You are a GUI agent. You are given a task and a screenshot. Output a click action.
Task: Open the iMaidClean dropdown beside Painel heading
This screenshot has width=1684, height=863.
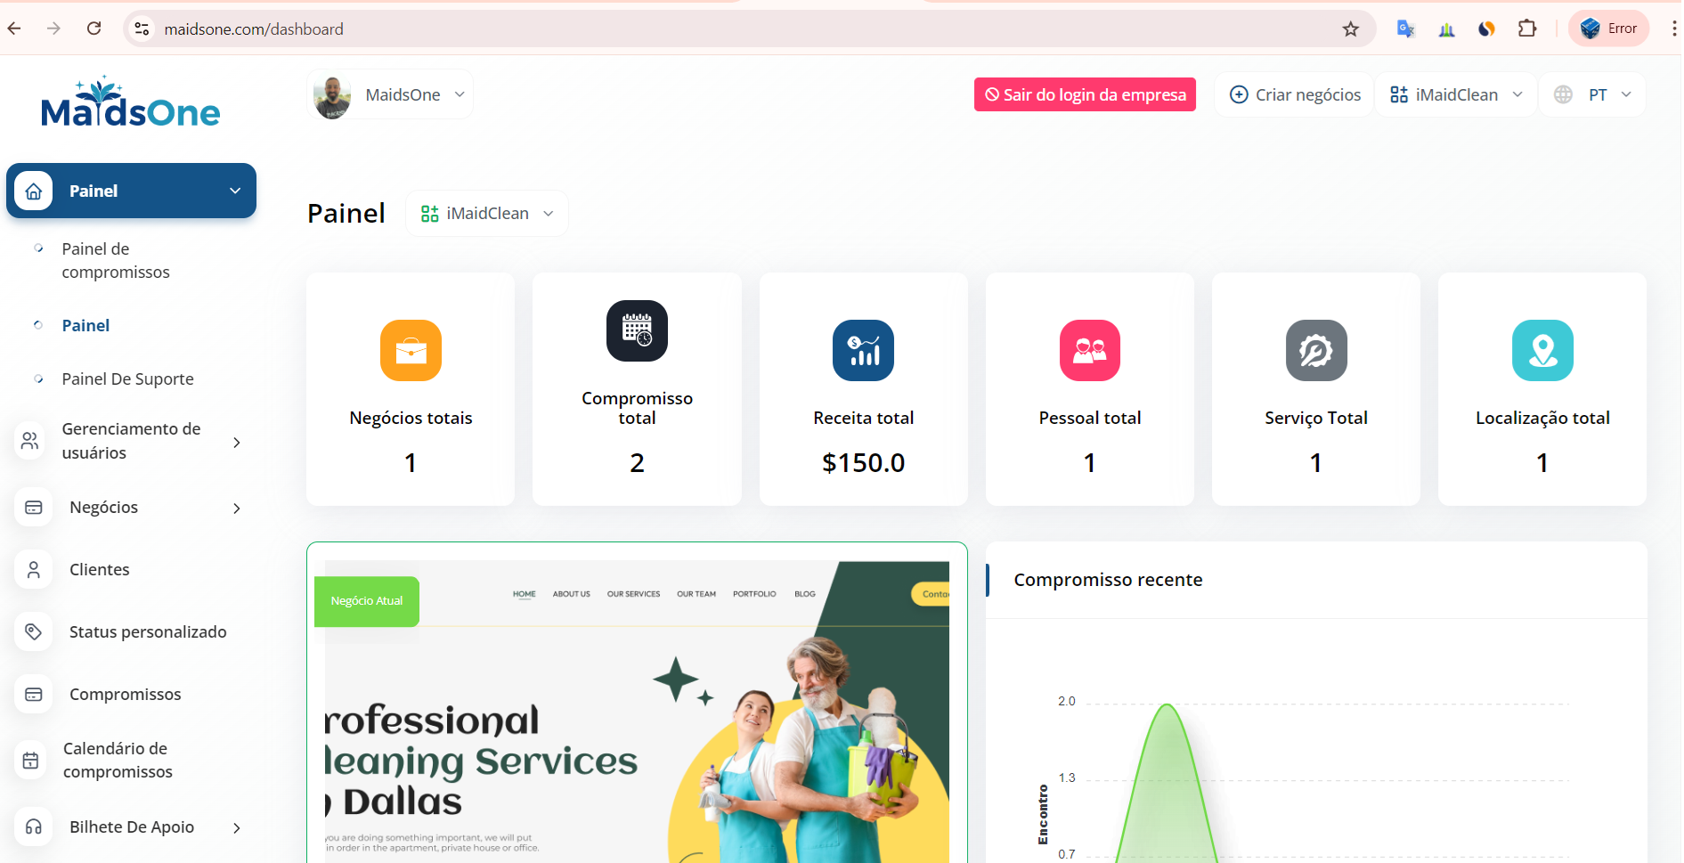tap(487, 214)
